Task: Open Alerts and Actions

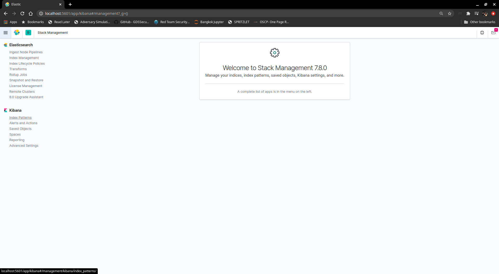Action: (23, 123)
